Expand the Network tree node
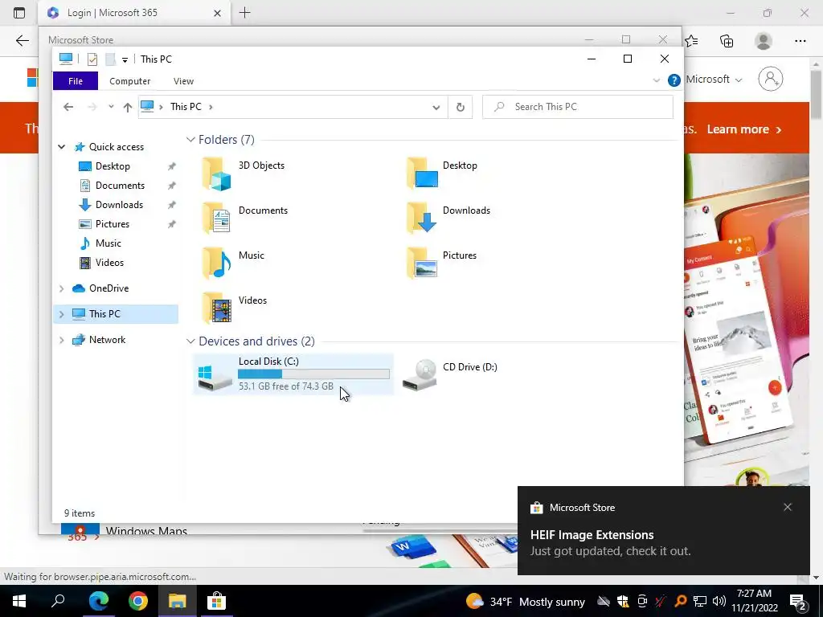 (61, 340)
